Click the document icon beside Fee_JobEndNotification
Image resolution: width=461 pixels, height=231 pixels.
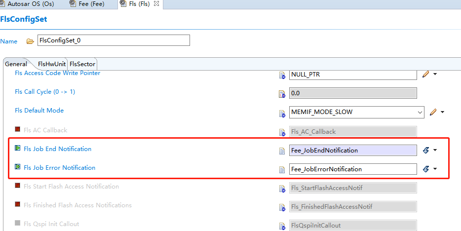coord(282,151)
